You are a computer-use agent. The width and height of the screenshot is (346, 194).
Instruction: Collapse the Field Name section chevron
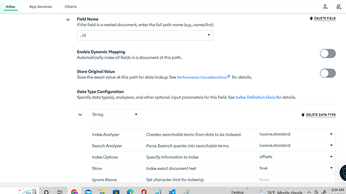click(68, 20)
